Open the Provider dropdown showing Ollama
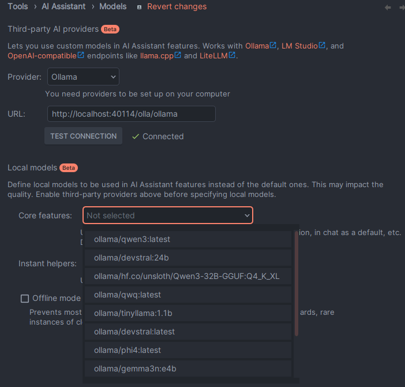Viewport: 405px width, 387px height. pos(83,77)
